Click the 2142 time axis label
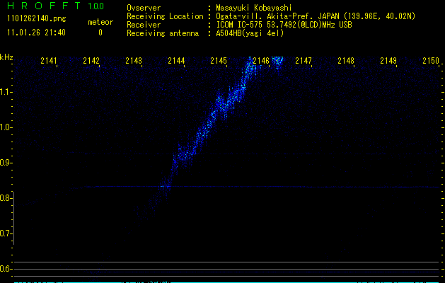This screenshot has width=445, height=283. coord(91,61)
